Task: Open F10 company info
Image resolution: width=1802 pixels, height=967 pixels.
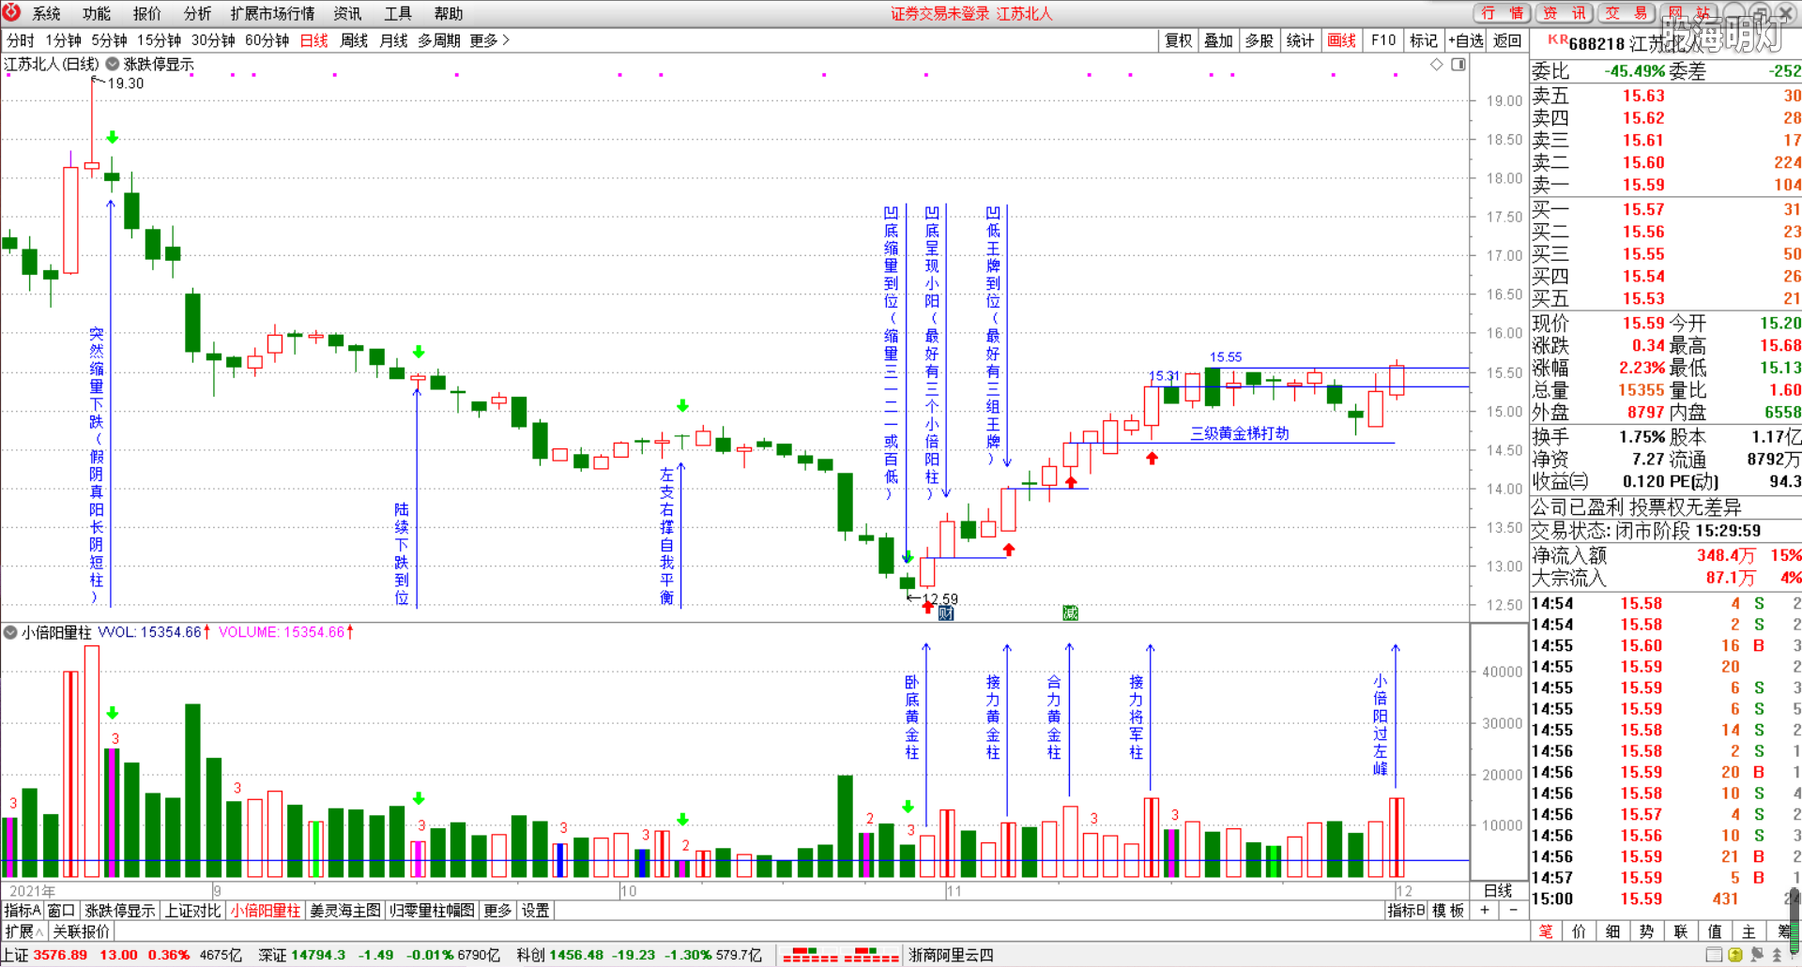Action: pyautogui.click(x=1383, y=40)
